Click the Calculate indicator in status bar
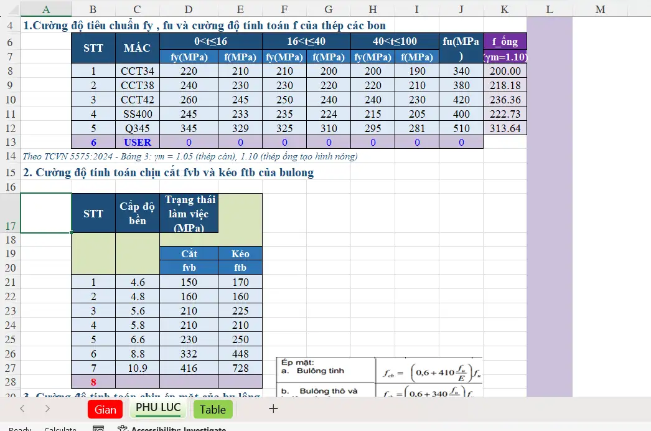 60,429
